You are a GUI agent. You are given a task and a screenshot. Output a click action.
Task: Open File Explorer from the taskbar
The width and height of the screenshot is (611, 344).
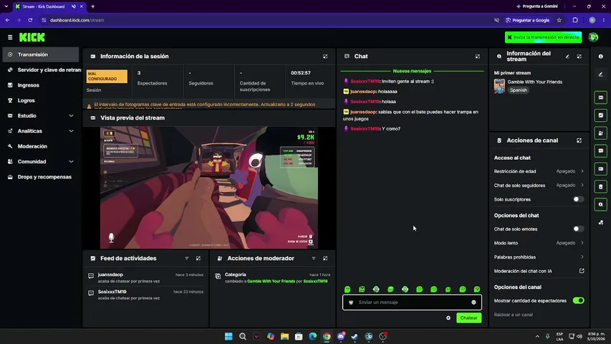pos(284,336)
